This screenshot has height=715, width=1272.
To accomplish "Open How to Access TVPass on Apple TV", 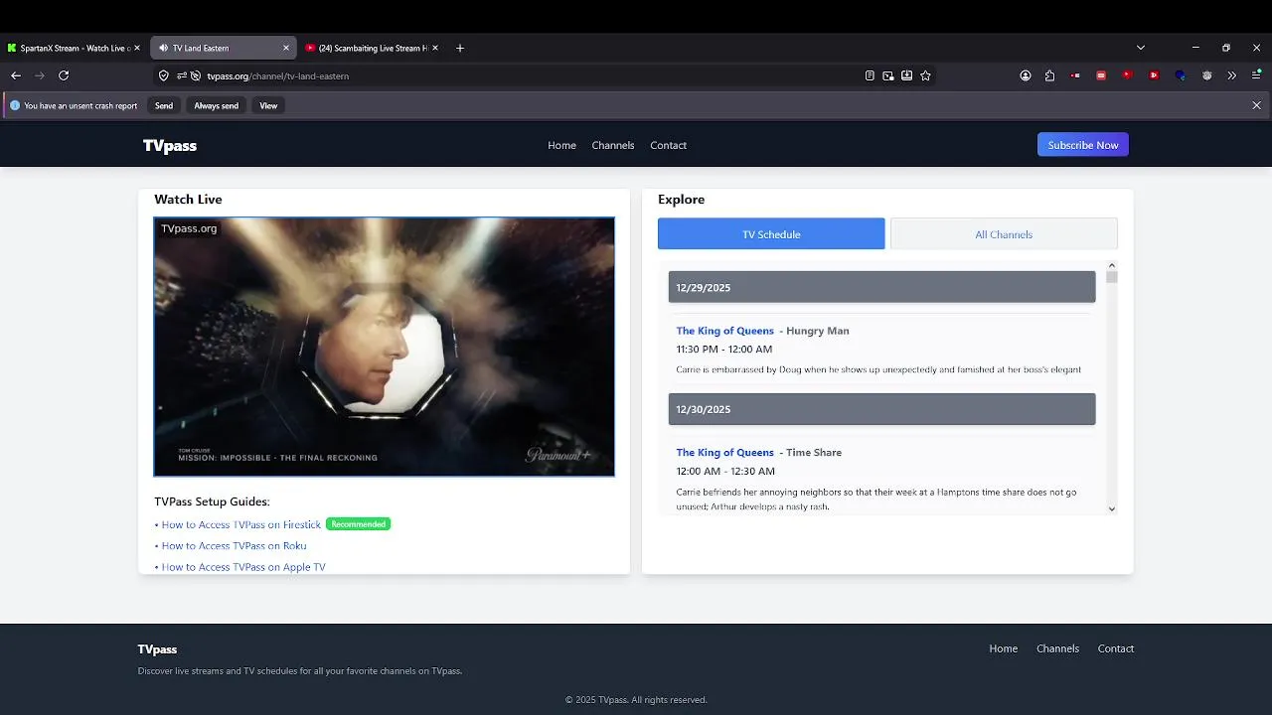I will pos(243,567).
